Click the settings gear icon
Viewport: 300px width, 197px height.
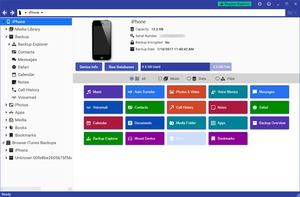(260, 4)
